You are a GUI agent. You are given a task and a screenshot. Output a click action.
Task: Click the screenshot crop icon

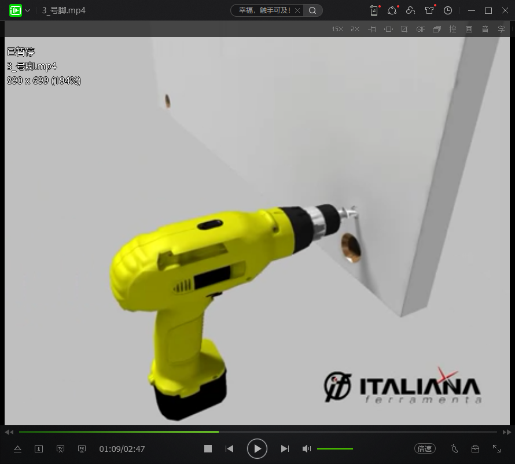pos(404,30)
